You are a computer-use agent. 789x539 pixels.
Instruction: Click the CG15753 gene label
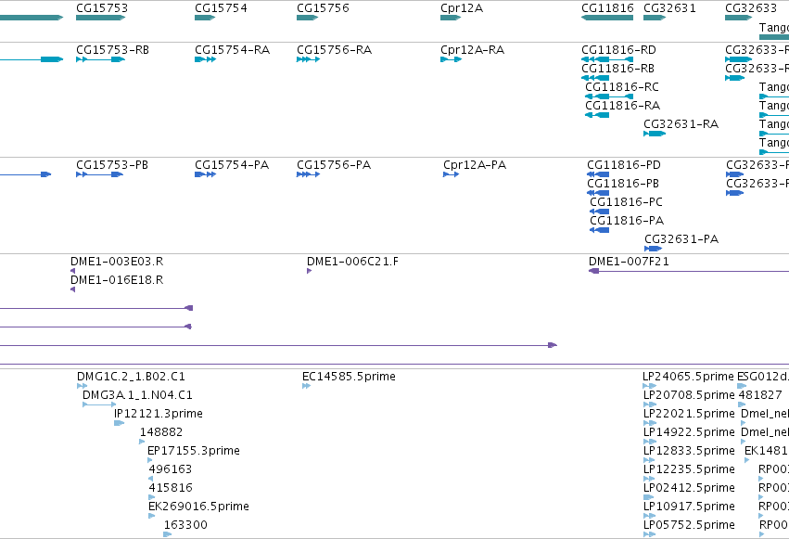click(x=102, y=8)
